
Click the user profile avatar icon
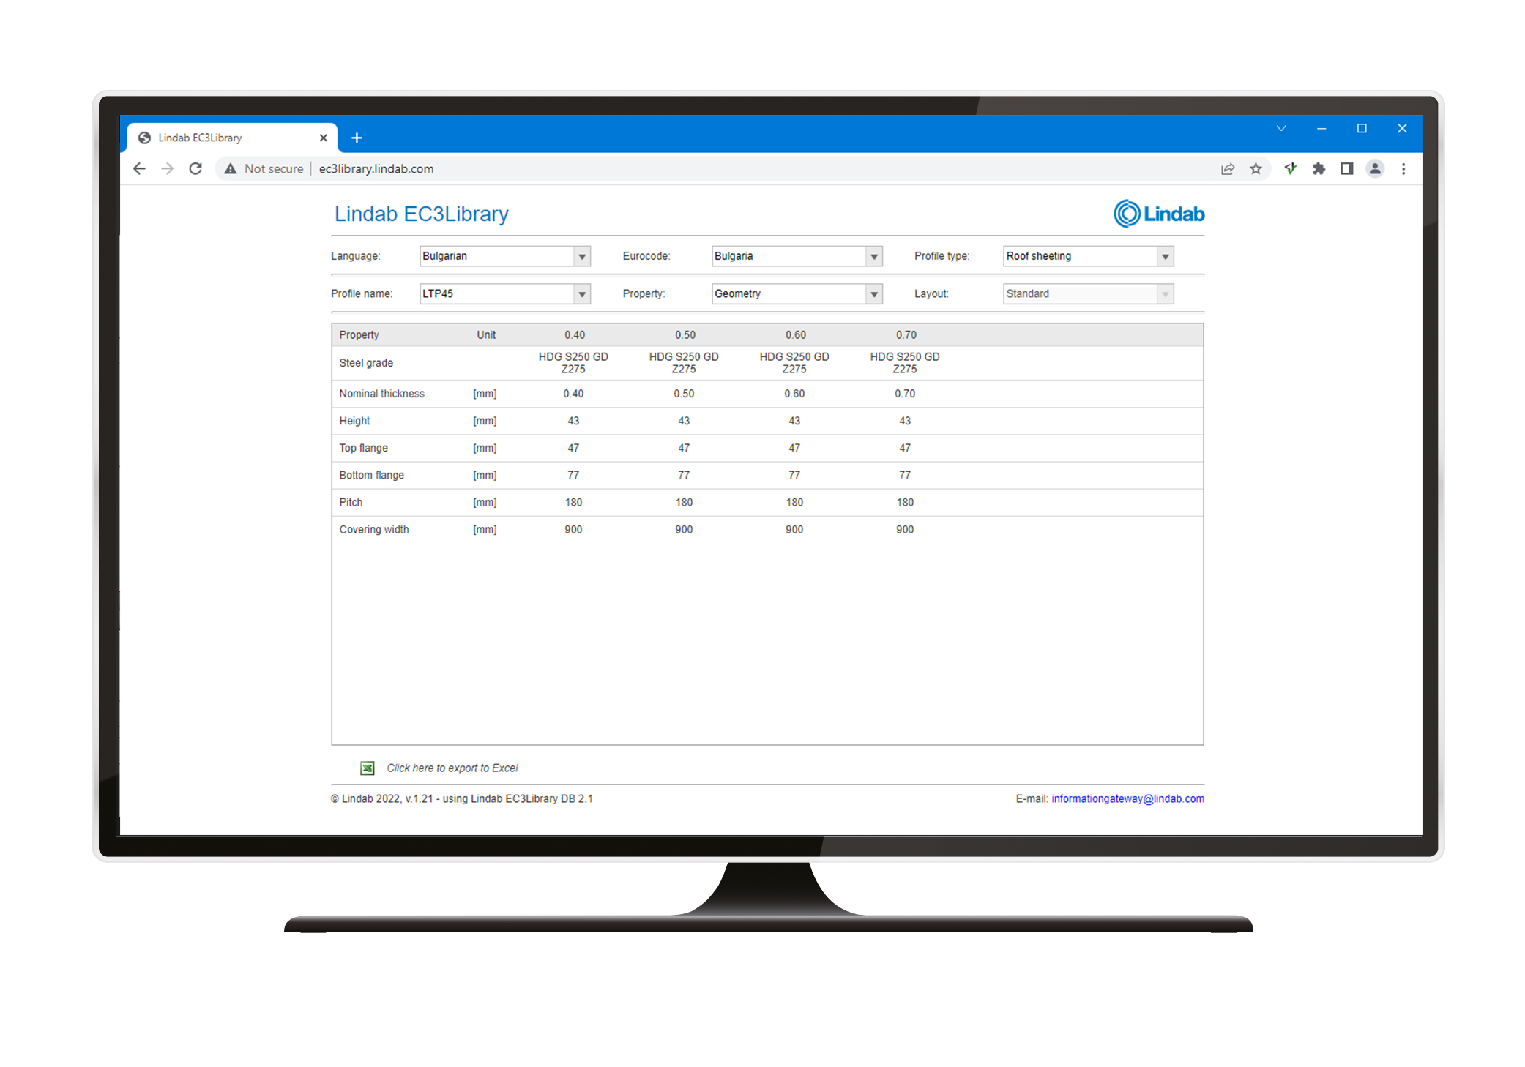click(1375, 169)
